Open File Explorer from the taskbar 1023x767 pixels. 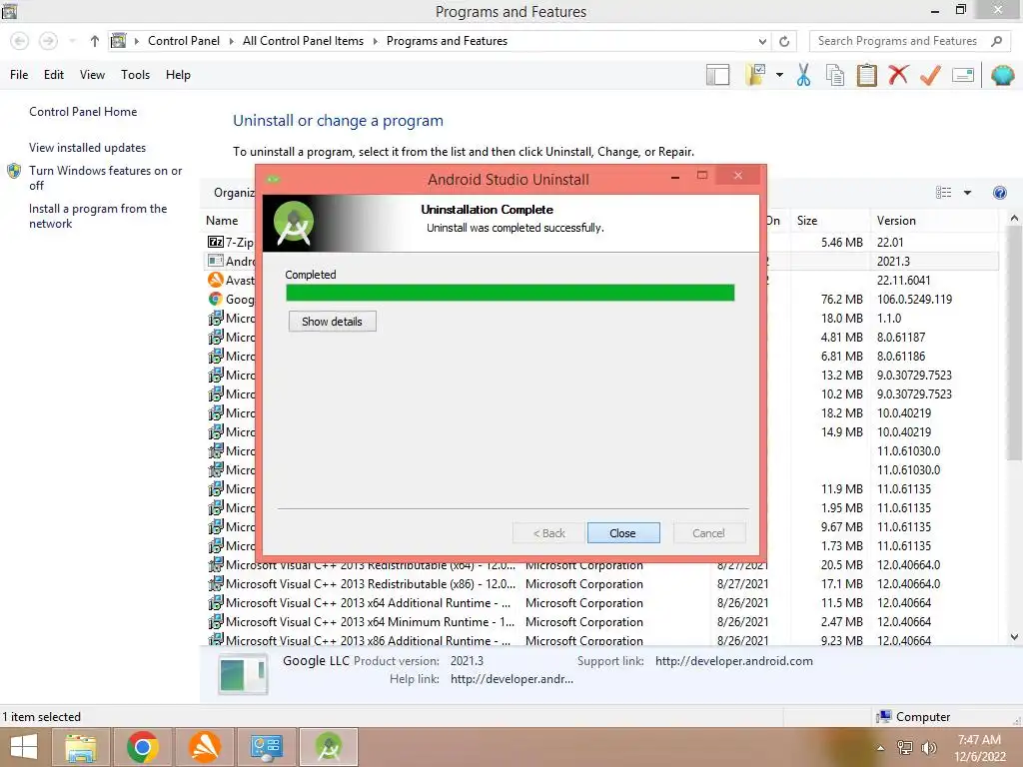(81, 747)
